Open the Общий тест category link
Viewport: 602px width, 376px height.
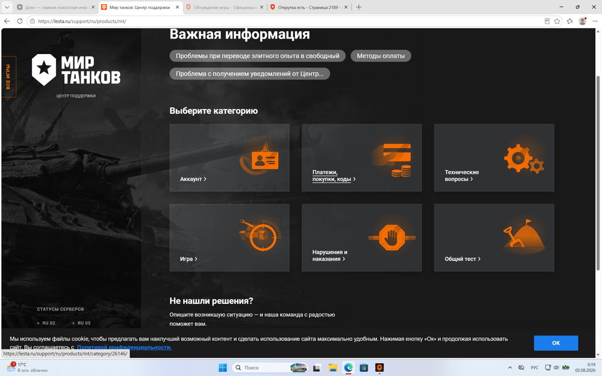pyautogui.click(x=462, y=259)
